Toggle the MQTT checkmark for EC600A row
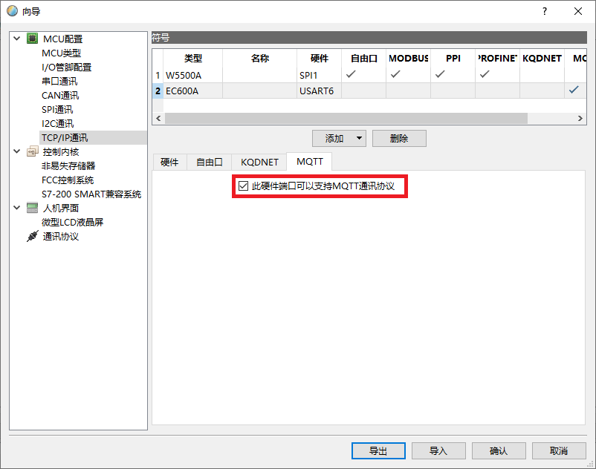This screenshot has width=596, height=469. 574,90
